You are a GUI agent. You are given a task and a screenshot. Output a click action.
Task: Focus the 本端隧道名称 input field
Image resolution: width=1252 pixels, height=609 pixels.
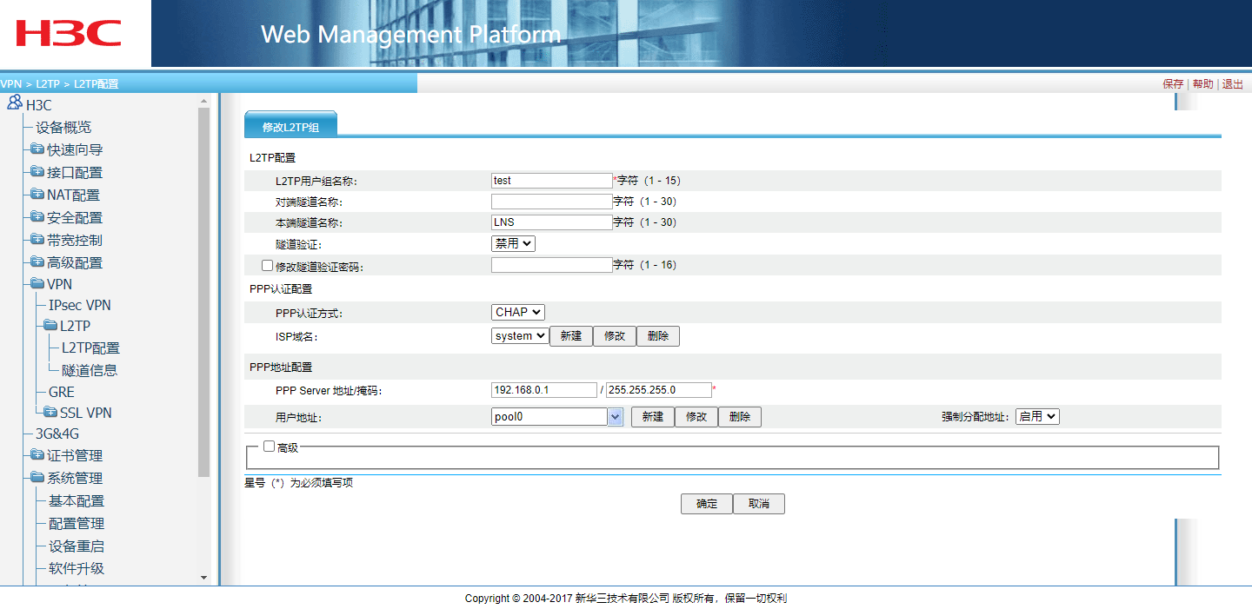click(552, 222)
